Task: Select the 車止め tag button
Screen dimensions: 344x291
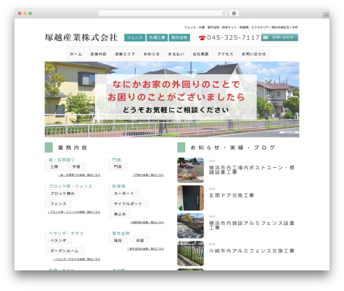Action: coord(120,214)
